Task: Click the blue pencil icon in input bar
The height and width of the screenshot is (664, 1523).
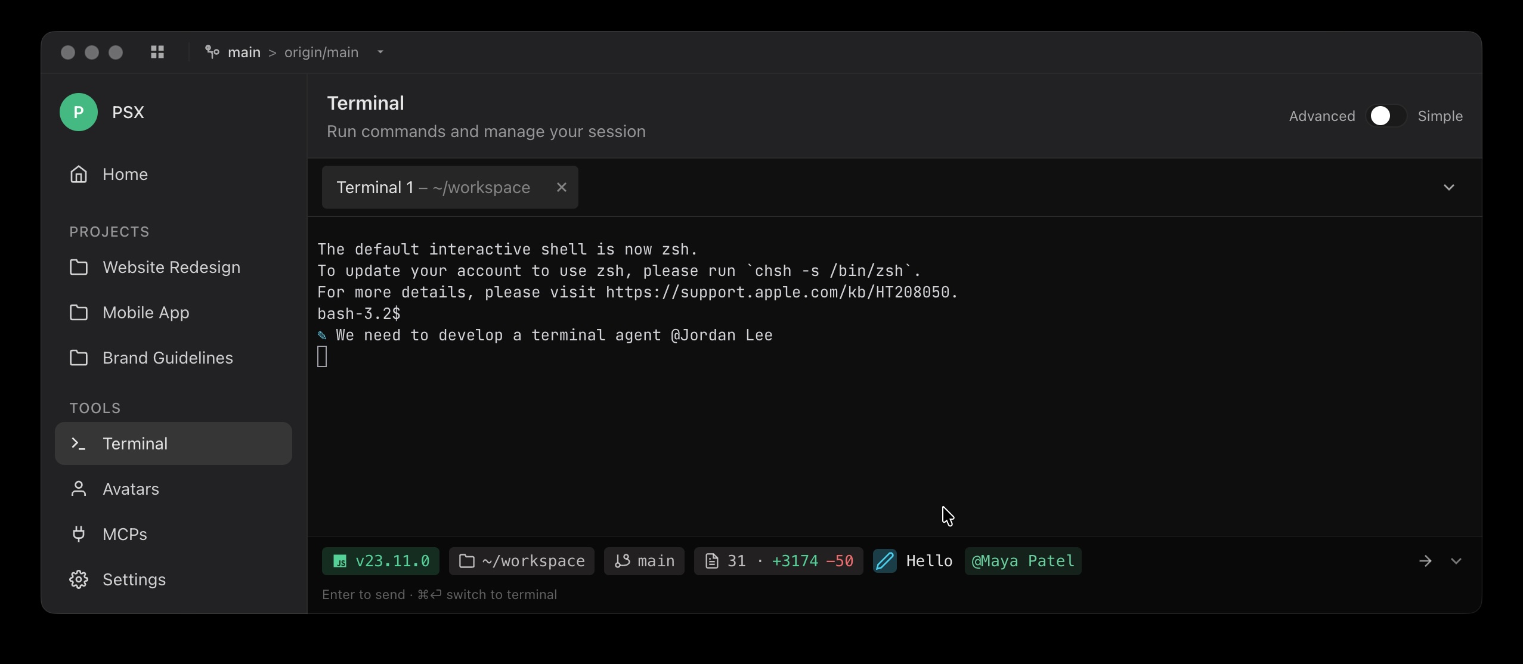Action: (884, 561)
